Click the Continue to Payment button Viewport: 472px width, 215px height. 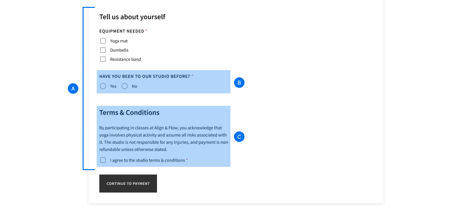click(x=128, y=184)
